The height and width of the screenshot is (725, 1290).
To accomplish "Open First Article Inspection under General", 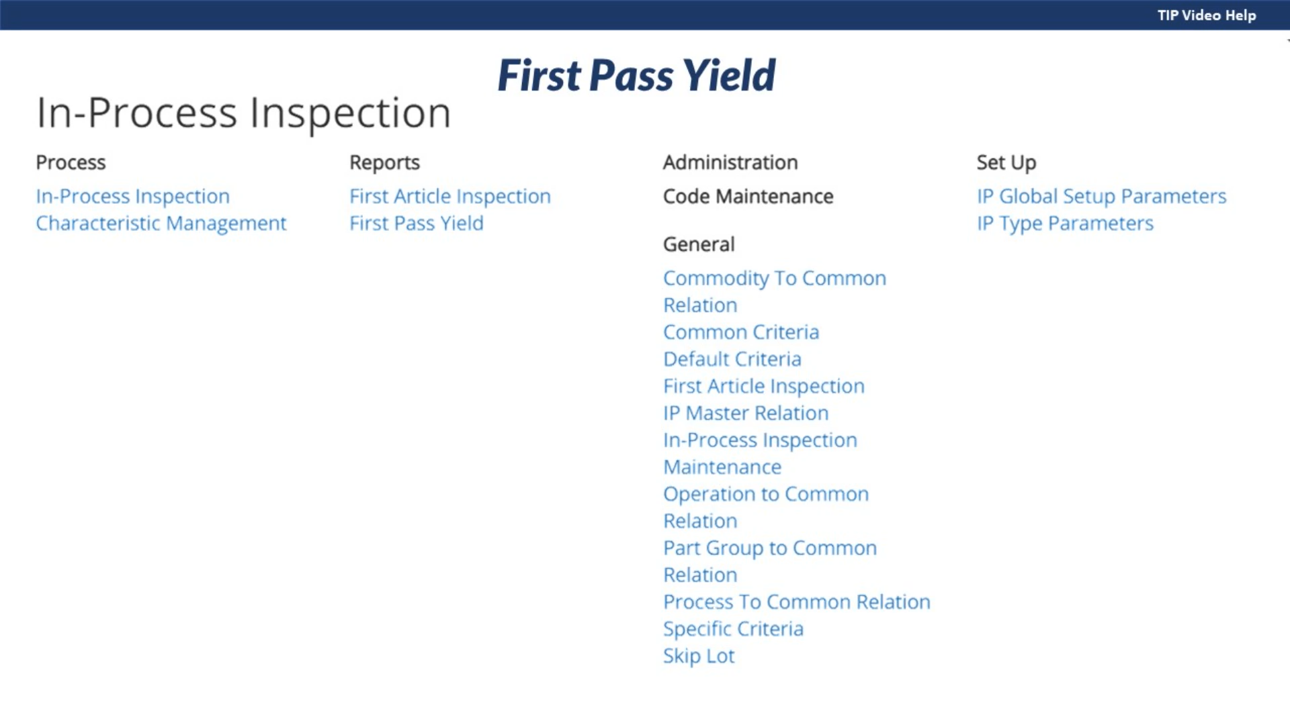I will [x=763, y=386].
